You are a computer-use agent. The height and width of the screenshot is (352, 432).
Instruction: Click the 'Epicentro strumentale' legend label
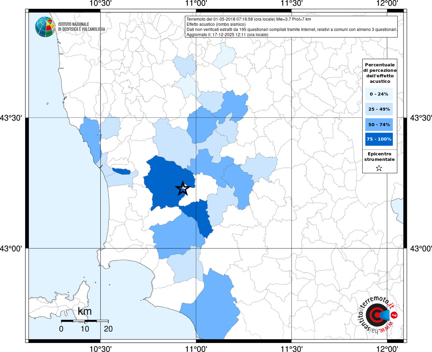[x=379, y=156]
